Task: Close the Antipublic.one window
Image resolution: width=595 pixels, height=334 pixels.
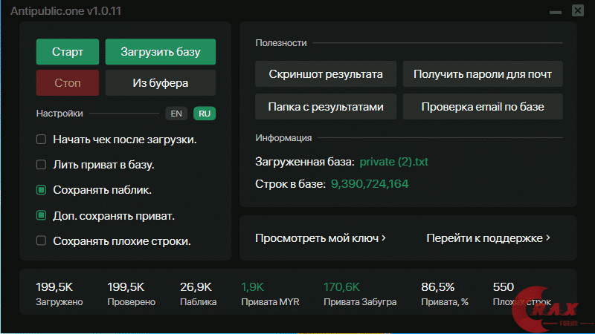Action: (x=578, y=10)
